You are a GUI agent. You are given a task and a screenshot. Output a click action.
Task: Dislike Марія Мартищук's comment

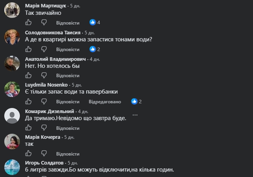tap(44, 23)
